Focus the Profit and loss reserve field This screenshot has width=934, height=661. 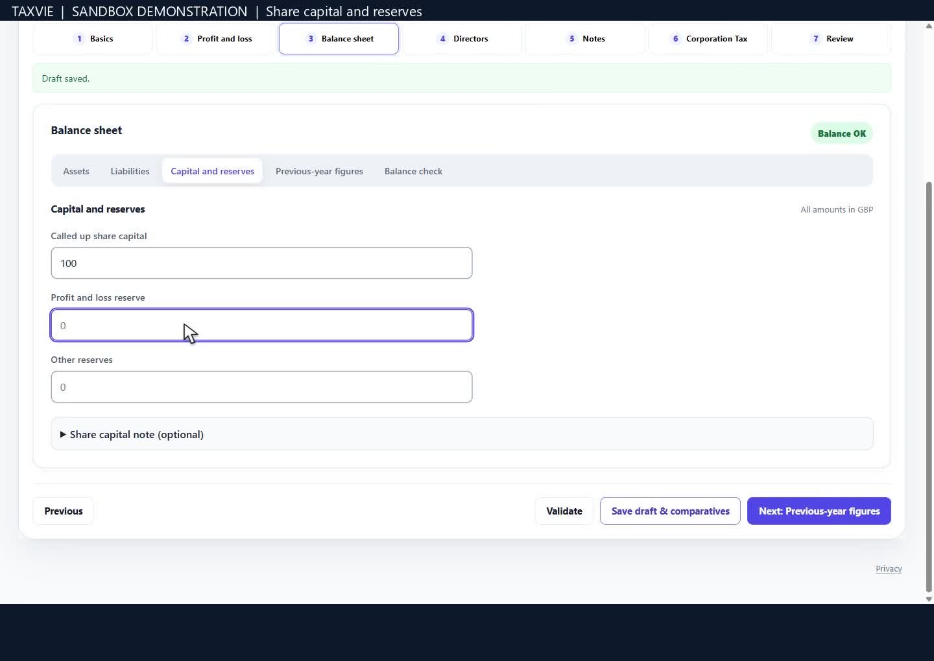point(261,325)
